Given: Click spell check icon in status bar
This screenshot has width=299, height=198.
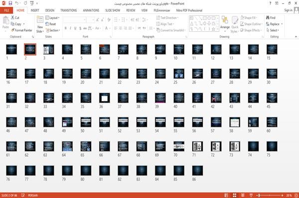Looking at the screenshot, I should (23, 195).
